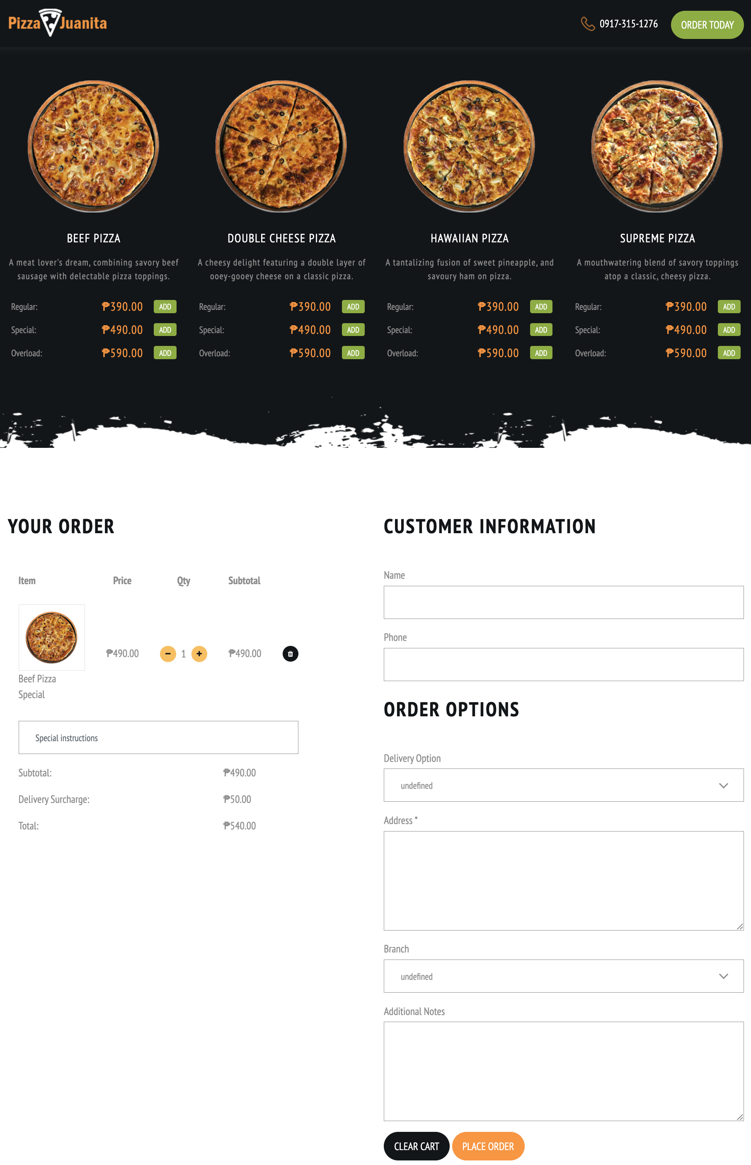Screen dimensions: 751x1165
Task: Click the Qty column header
Action: [183, 580]
